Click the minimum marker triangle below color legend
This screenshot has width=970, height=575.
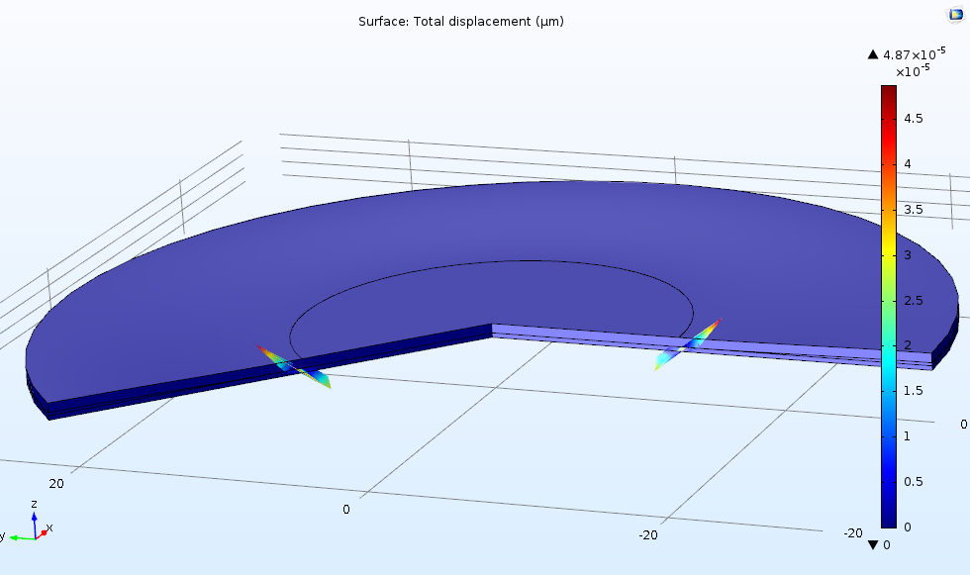click(872, 544)
